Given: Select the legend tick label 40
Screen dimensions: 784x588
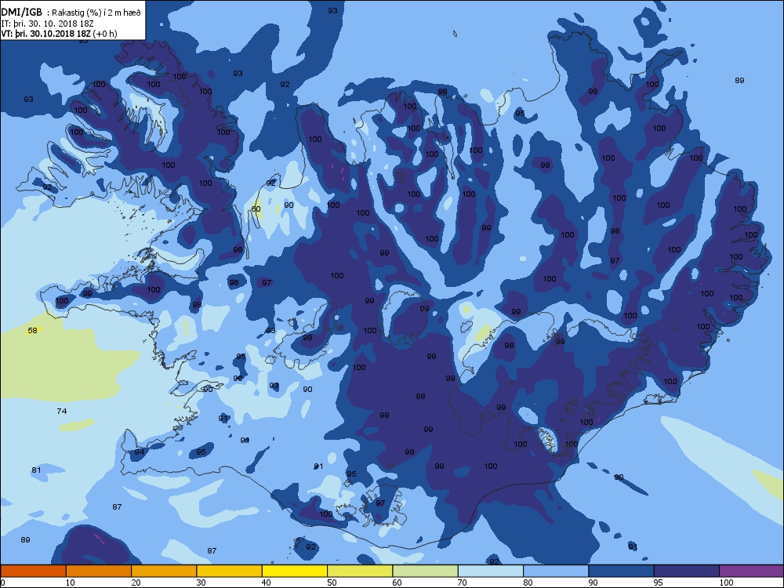Looking at the screenshot, I should pyautogui.click(x=266, y=583).
